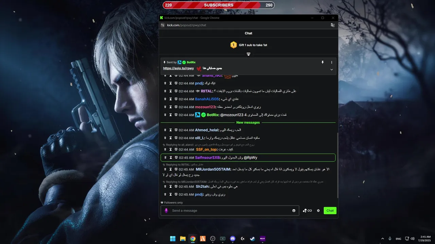This screenshot has height=244, width=435.
Task: Timeout Ahmed_helal with the hourglass icon
Action: pos(171,130)
